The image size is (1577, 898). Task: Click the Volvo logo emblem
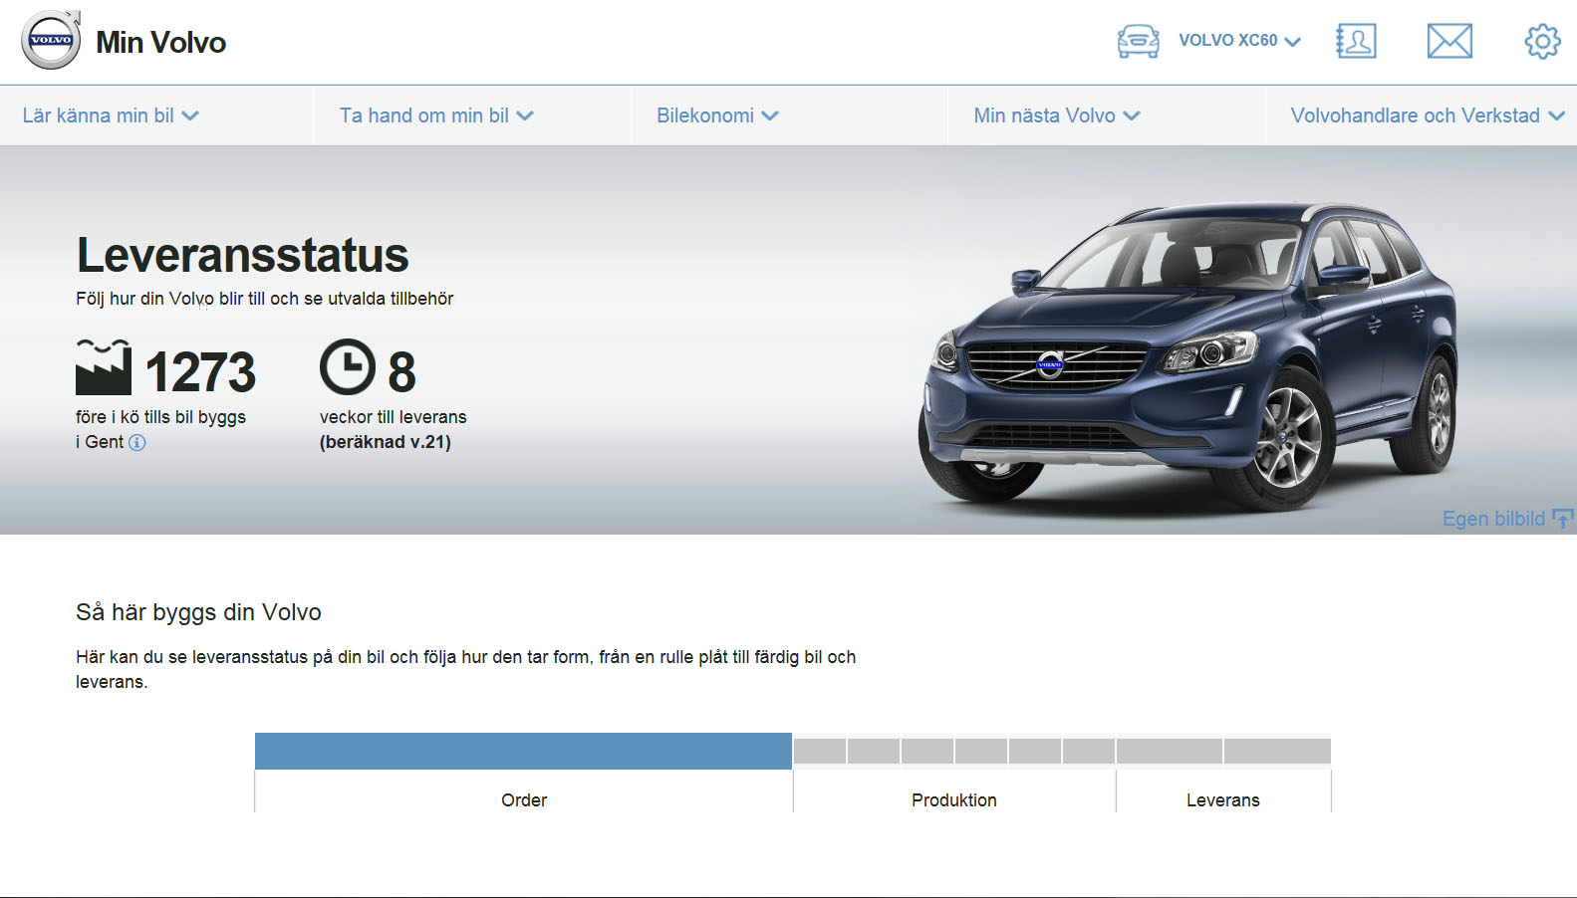pyautogui.click(x=51, y=41)
